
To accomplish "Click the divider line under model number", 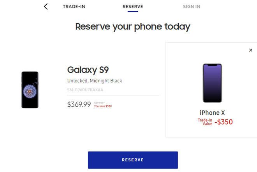I will point(113,96).
